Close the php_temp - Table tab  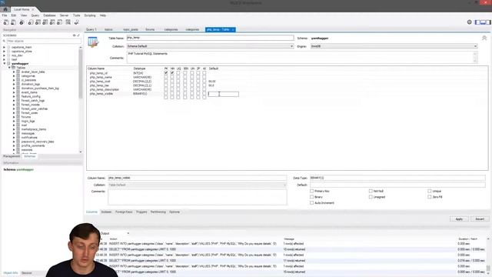(233, 29)
